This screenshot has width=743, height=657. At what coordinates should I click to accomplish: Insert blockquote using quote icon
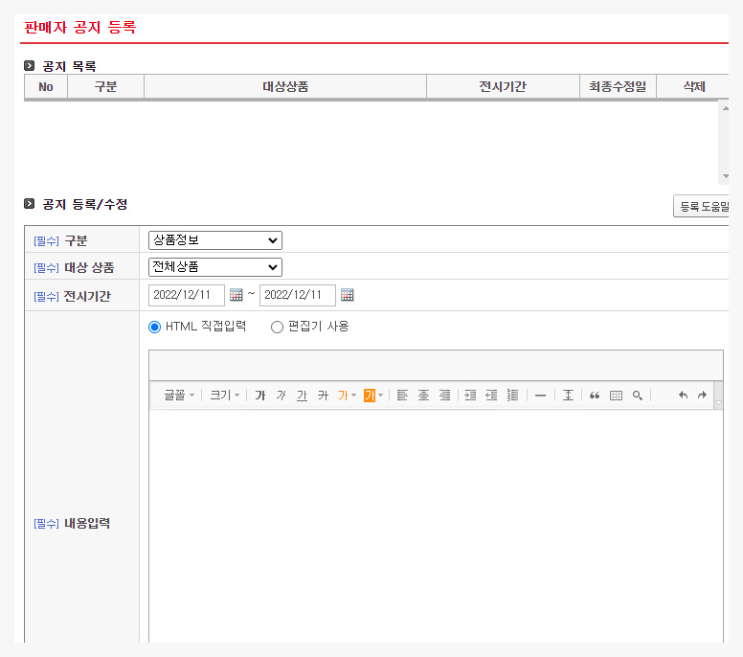[595, 396]
